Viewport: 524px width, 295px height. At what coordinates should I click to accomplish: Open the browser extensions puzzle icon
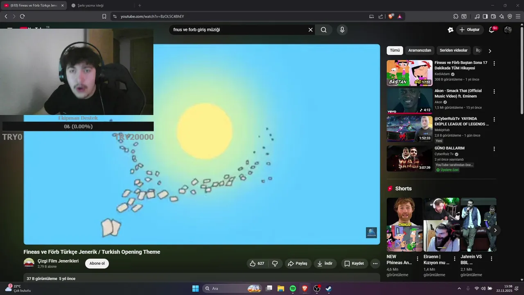(x=456, y=16)
